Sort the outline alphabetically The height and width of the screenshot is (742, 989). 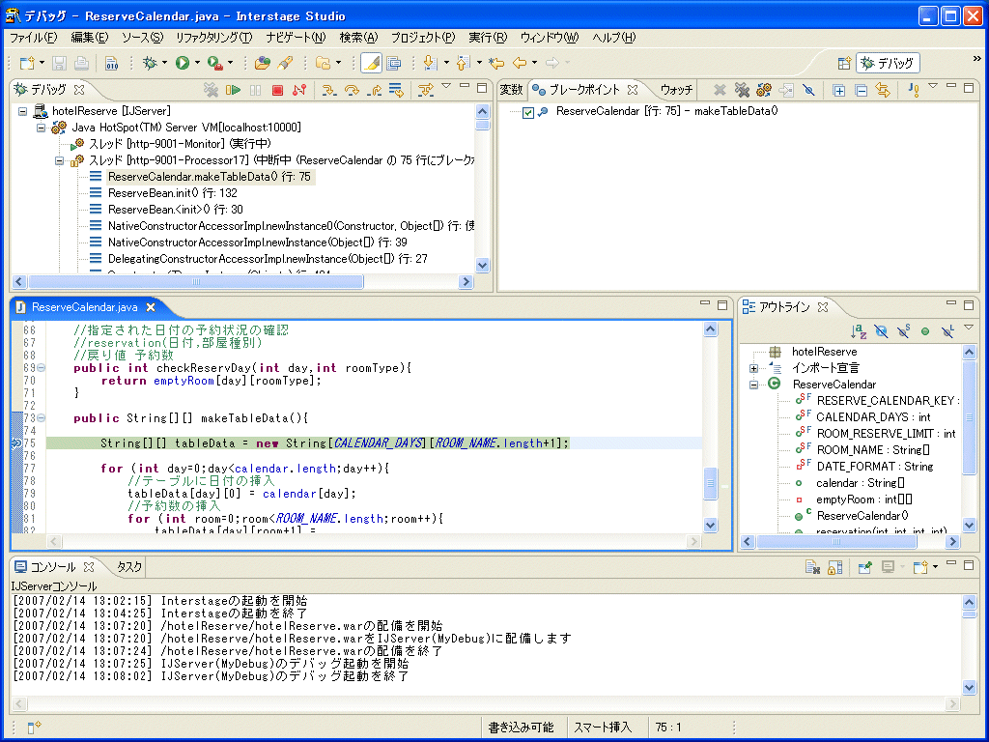coord(858,331)
